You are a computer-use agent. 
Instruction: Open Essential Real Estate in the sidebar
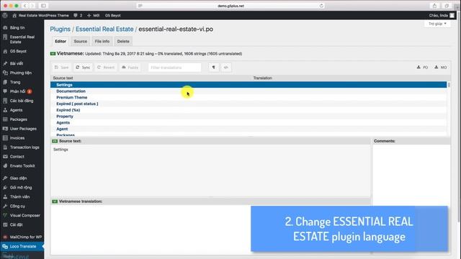pos(22,40)
